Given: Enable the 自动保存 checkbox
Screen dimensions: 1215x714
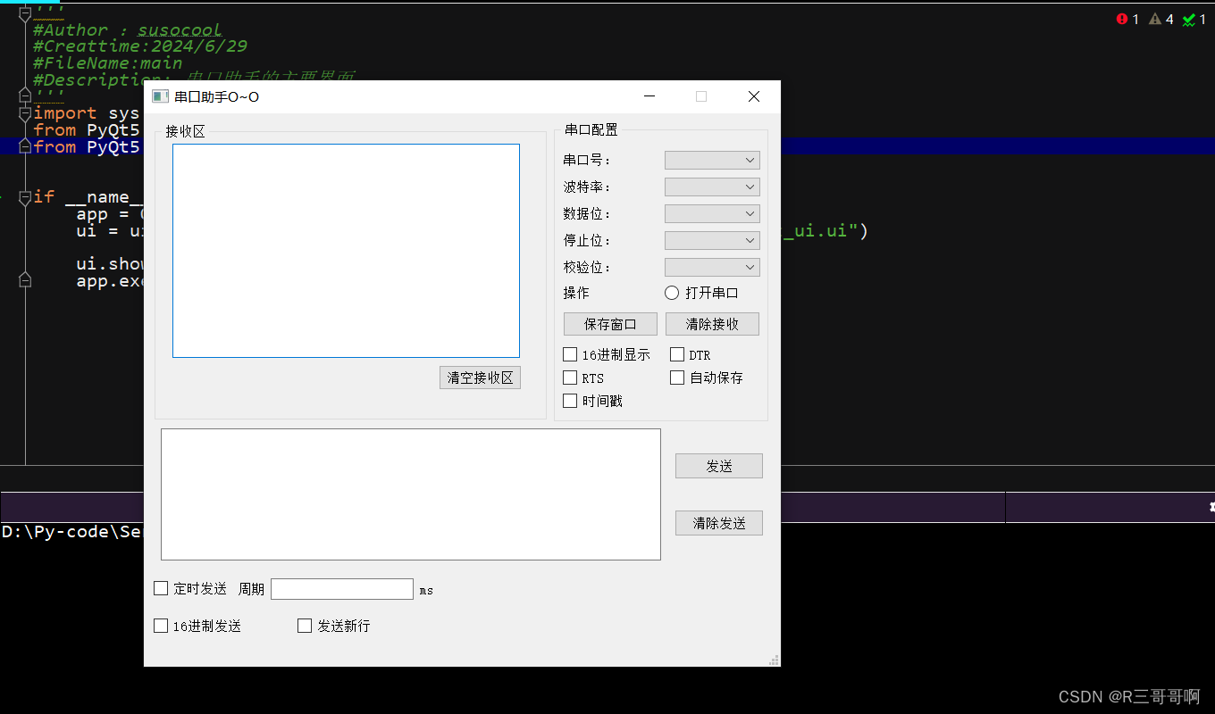Looking at the screenshot, I should pyautogui.click(x=677, y=378).
